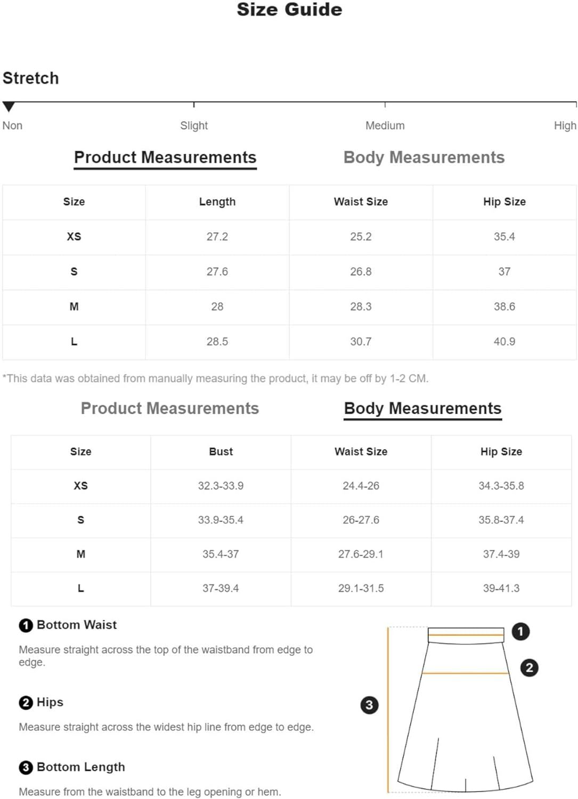
Task: Click number 1 bullet next to Bottom Waist
Action: tap(26, 625)
